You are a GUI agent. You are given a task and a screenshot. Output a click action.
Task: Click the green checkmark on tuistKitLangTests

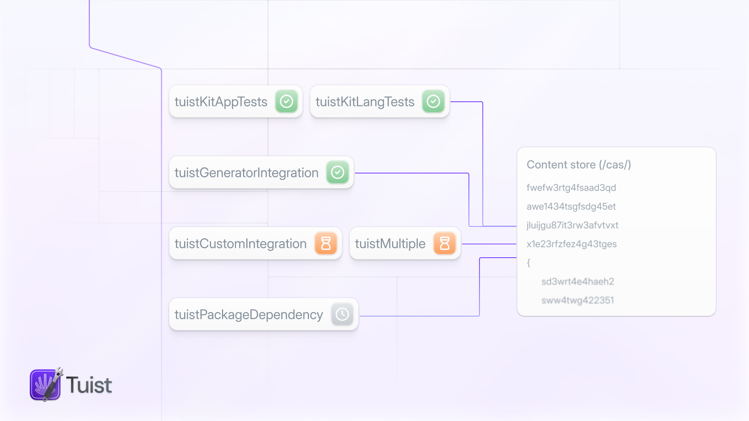pos(433,101)
